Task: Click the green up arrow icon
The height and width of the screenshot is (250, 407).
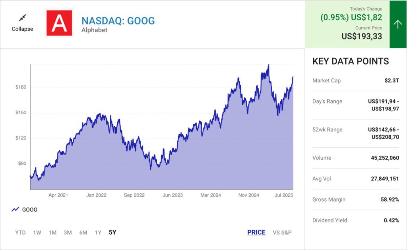Action: (398, 24)
